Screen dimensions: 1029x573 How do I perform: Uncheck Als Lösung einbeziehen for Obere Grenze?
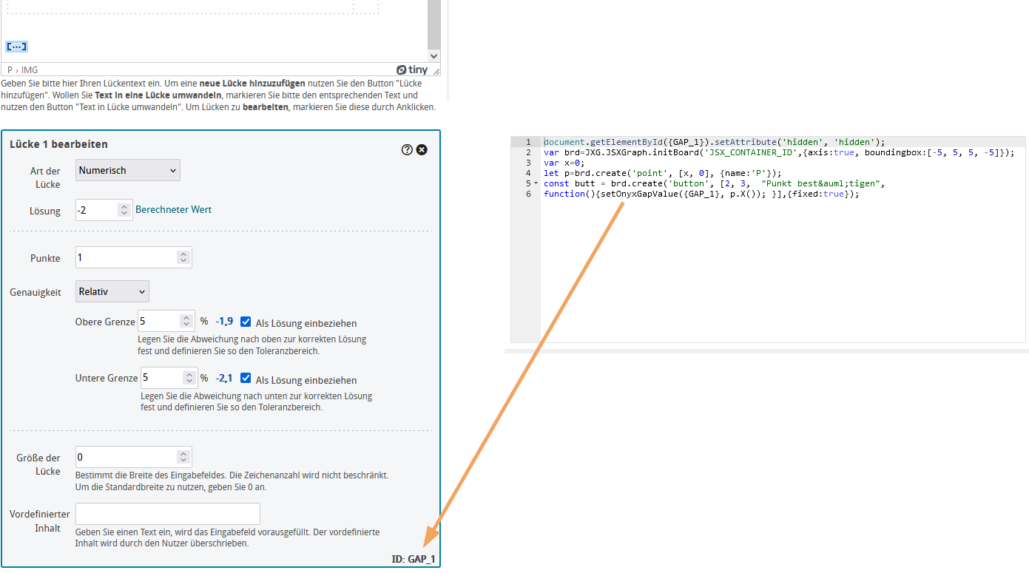pyautogui.click(x=245, y=321)
